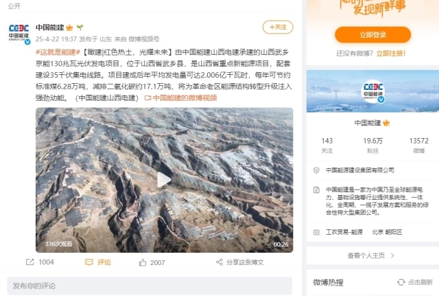Like the post via thumbs-up icon
The width and height of the screenshot is (439, 296).
click(143, 262)
